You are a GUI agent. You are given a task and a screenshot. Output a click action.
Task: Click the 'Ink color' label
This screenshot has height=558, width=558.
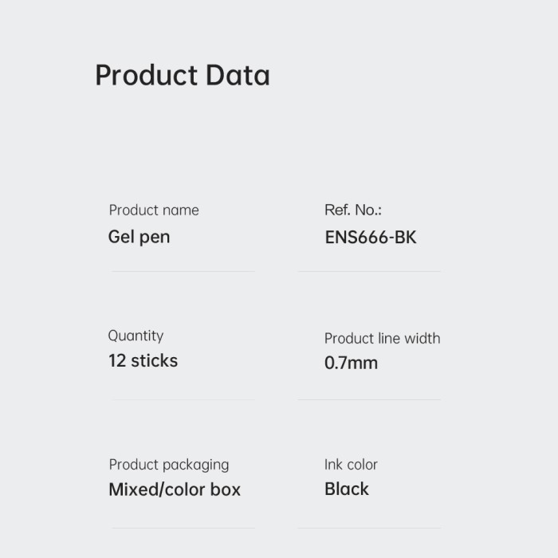[351, 465]
